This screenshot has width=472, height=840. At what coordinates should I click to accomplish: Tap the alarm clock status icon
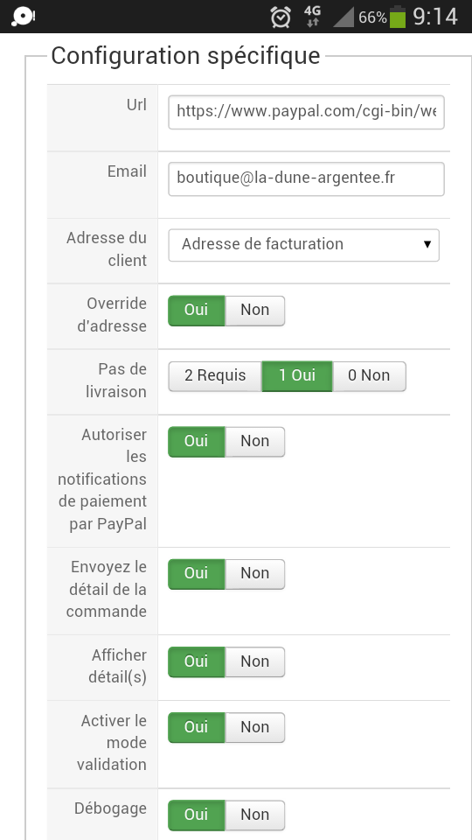[x=281, y=17]
